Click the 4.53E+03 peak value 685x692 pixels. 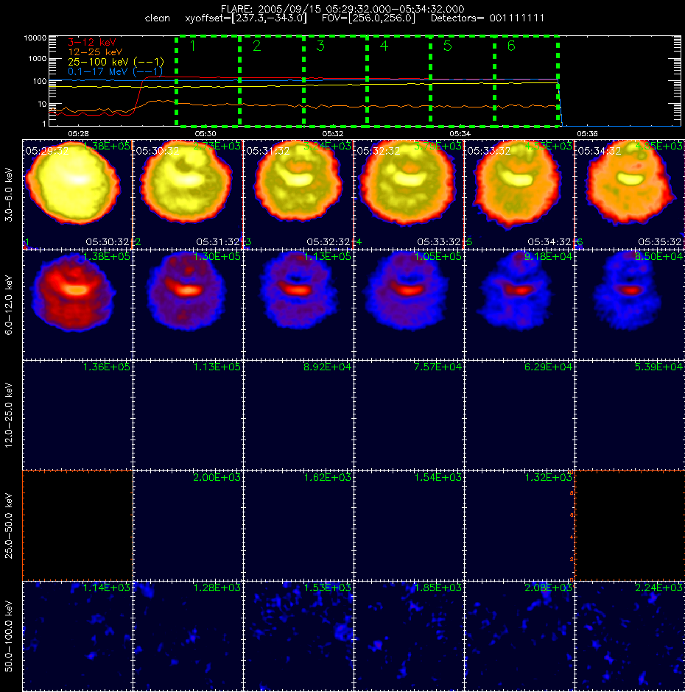548,146
